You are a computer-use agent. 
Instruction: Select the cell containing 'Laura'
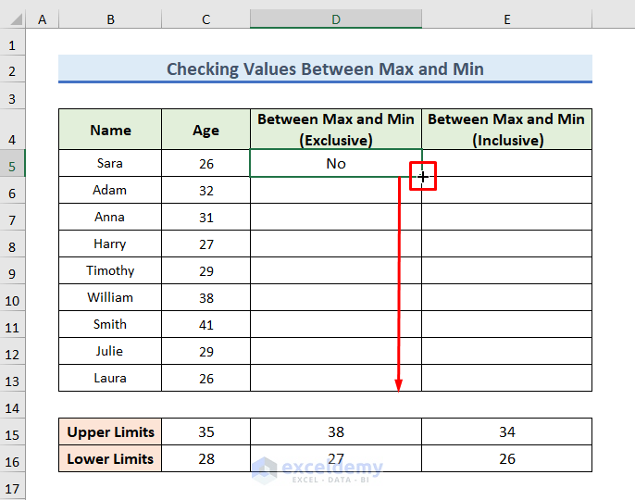tap(110, 378)
